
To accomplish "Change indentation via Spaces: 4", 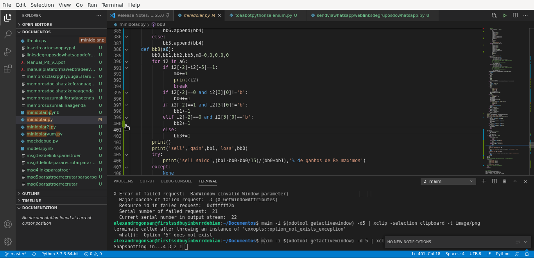I will (x=455, y=254).
